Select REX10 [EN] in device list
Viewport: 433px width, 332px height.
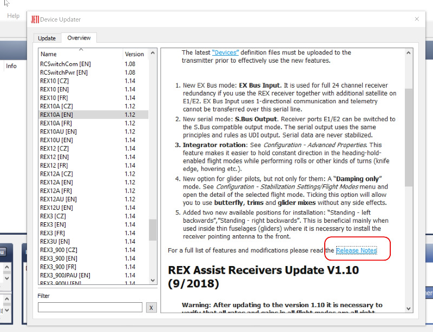(x=93, y=89)
